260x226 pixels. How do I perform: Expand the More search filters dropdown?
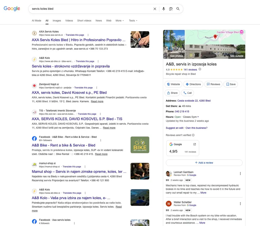pos(120,21)
